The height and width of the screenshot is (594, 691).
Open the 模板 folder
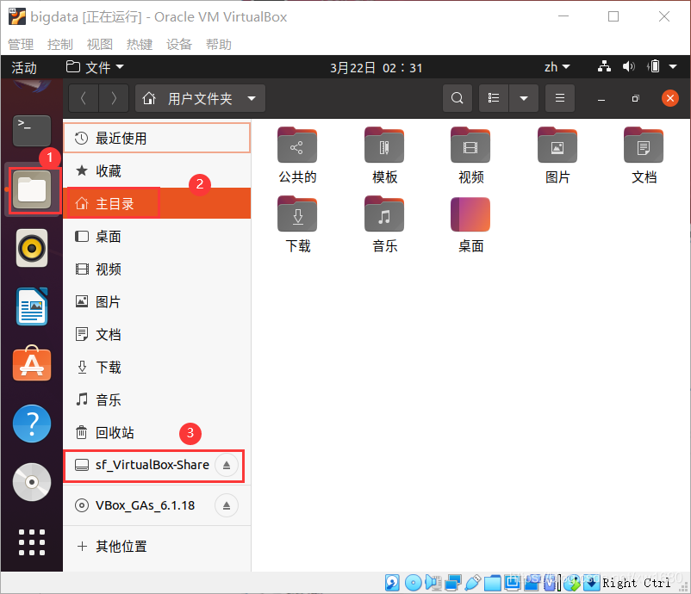(384, 156)
